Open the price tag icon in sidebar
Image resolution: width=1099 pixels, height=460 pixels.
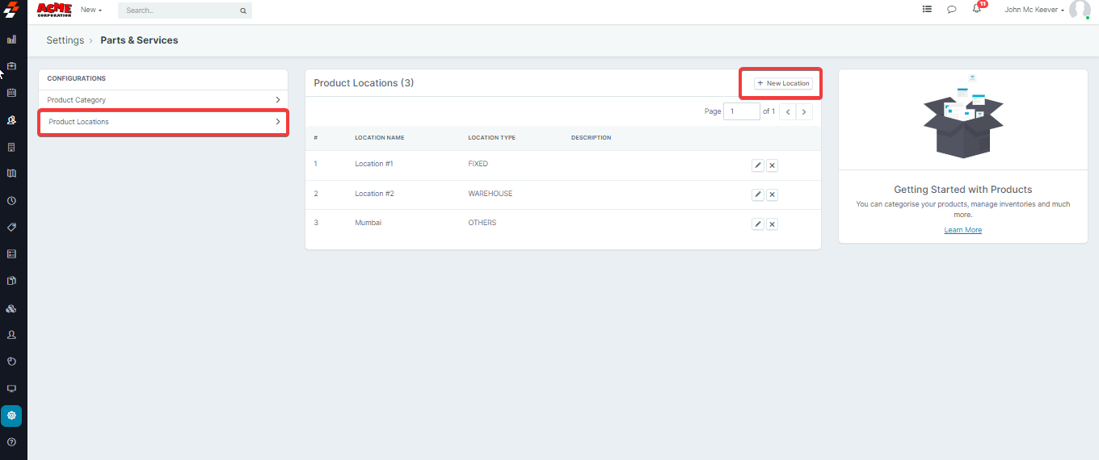(x=11, y=227)
